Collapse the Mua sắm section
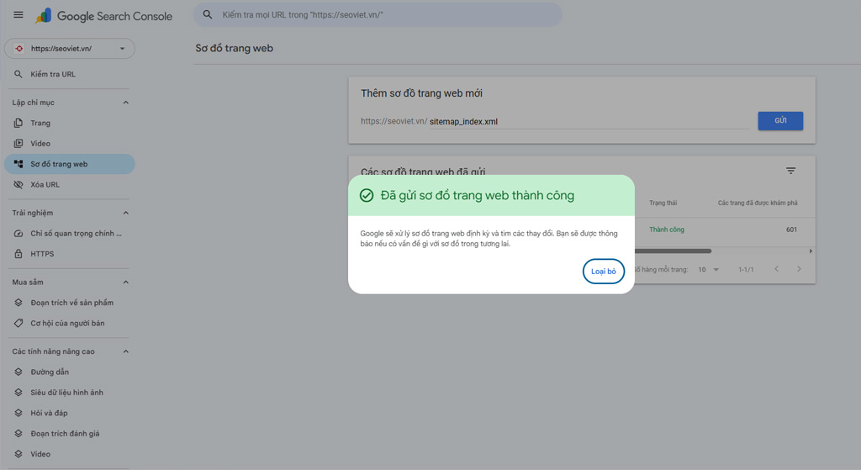This screenshot has width=861, height=470. [x=126, y=283]
